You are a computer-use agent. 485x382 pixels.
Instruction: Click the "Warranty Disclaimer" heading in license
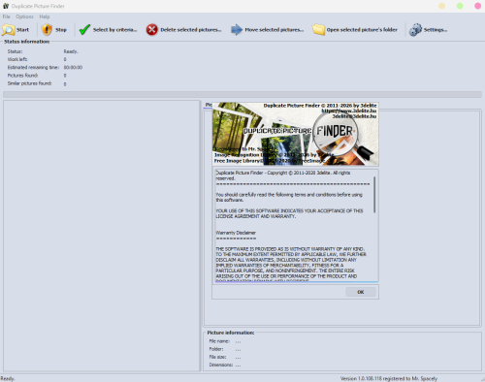236,233
